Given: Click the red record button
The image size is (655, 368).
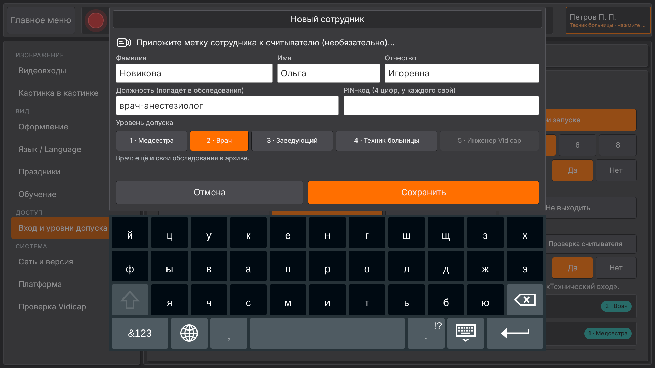Looking at the screenshot, I should [x=96, y=20].
